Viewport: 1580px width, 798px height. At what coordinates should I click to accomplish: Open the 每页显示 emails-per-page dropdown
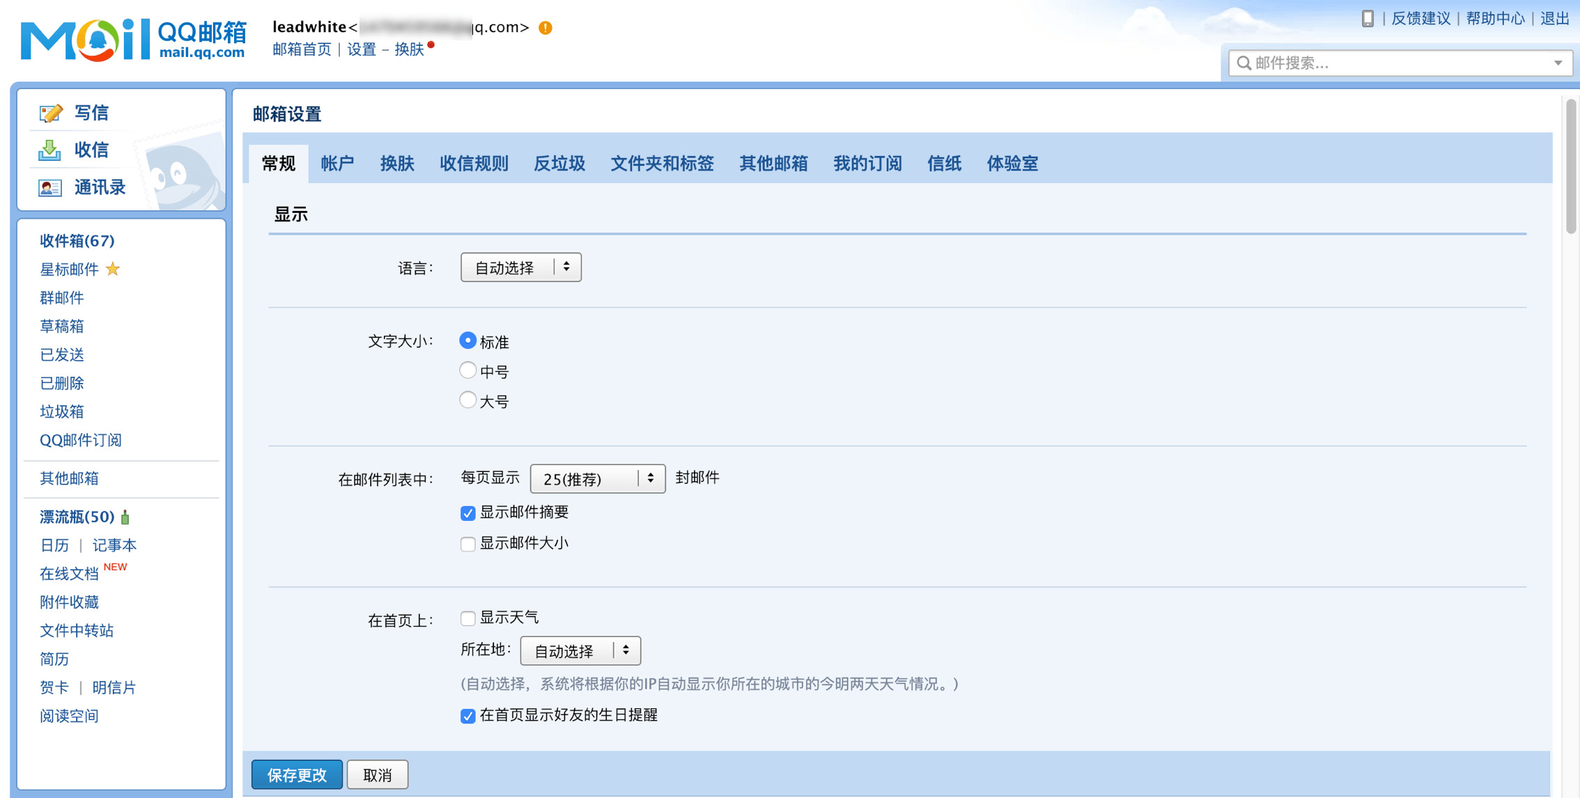pyautogui.click(x=596, y=478)
